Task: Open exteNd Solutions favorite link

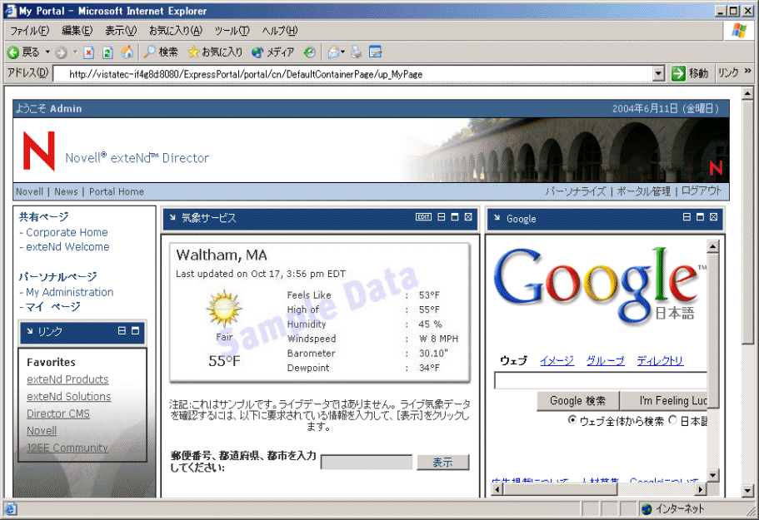Action: [x=69, y=396]
